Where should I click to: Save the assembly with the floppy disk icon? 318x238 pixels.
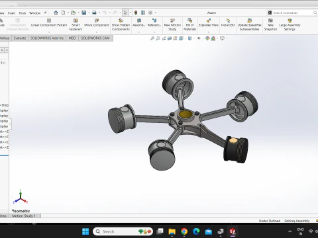tap(83, 13)
